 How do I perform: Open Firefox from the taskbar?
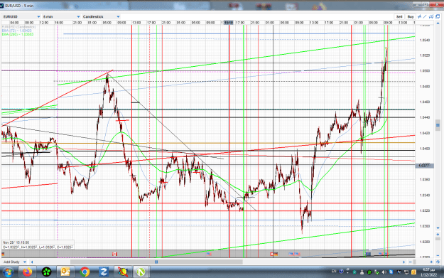point(28,272)
